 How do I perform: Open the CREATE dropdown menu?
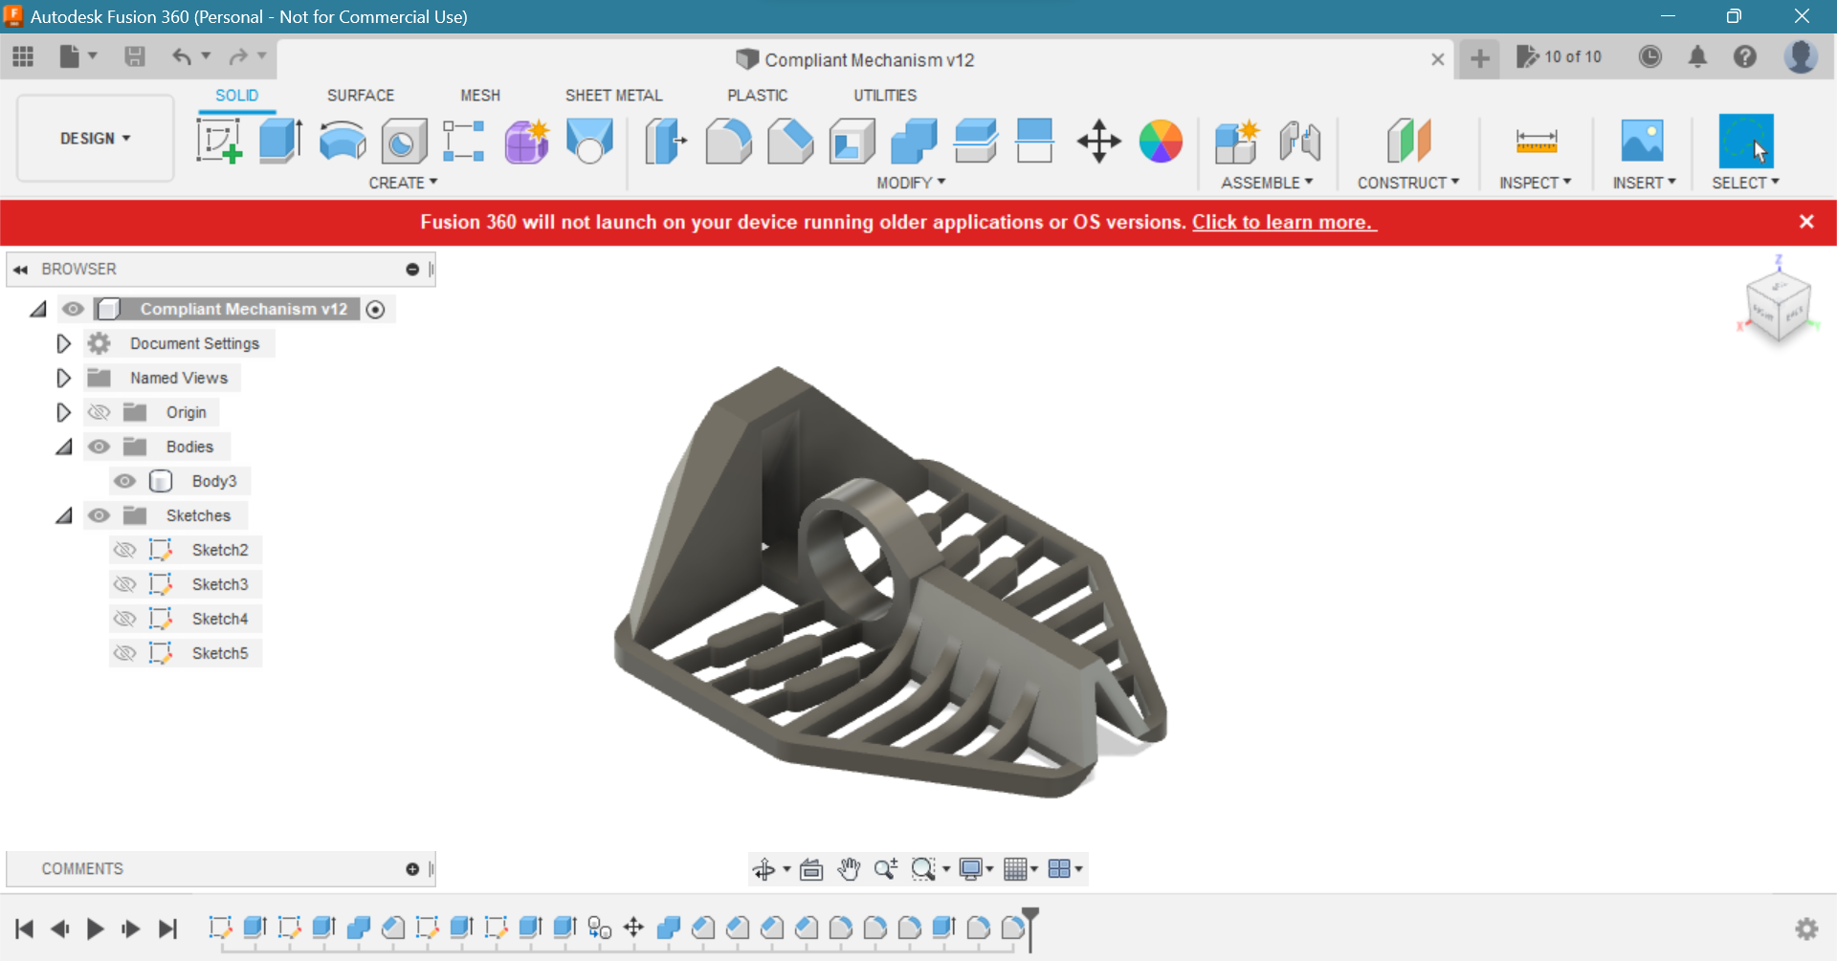(403, 182)
